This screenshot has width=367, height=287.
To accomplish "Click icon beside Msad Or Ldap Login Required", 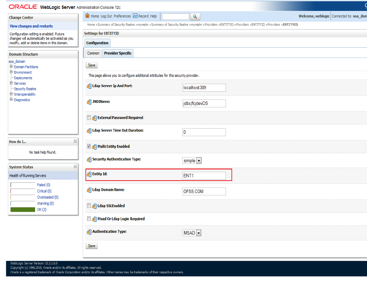I will (x=94, y=219).
